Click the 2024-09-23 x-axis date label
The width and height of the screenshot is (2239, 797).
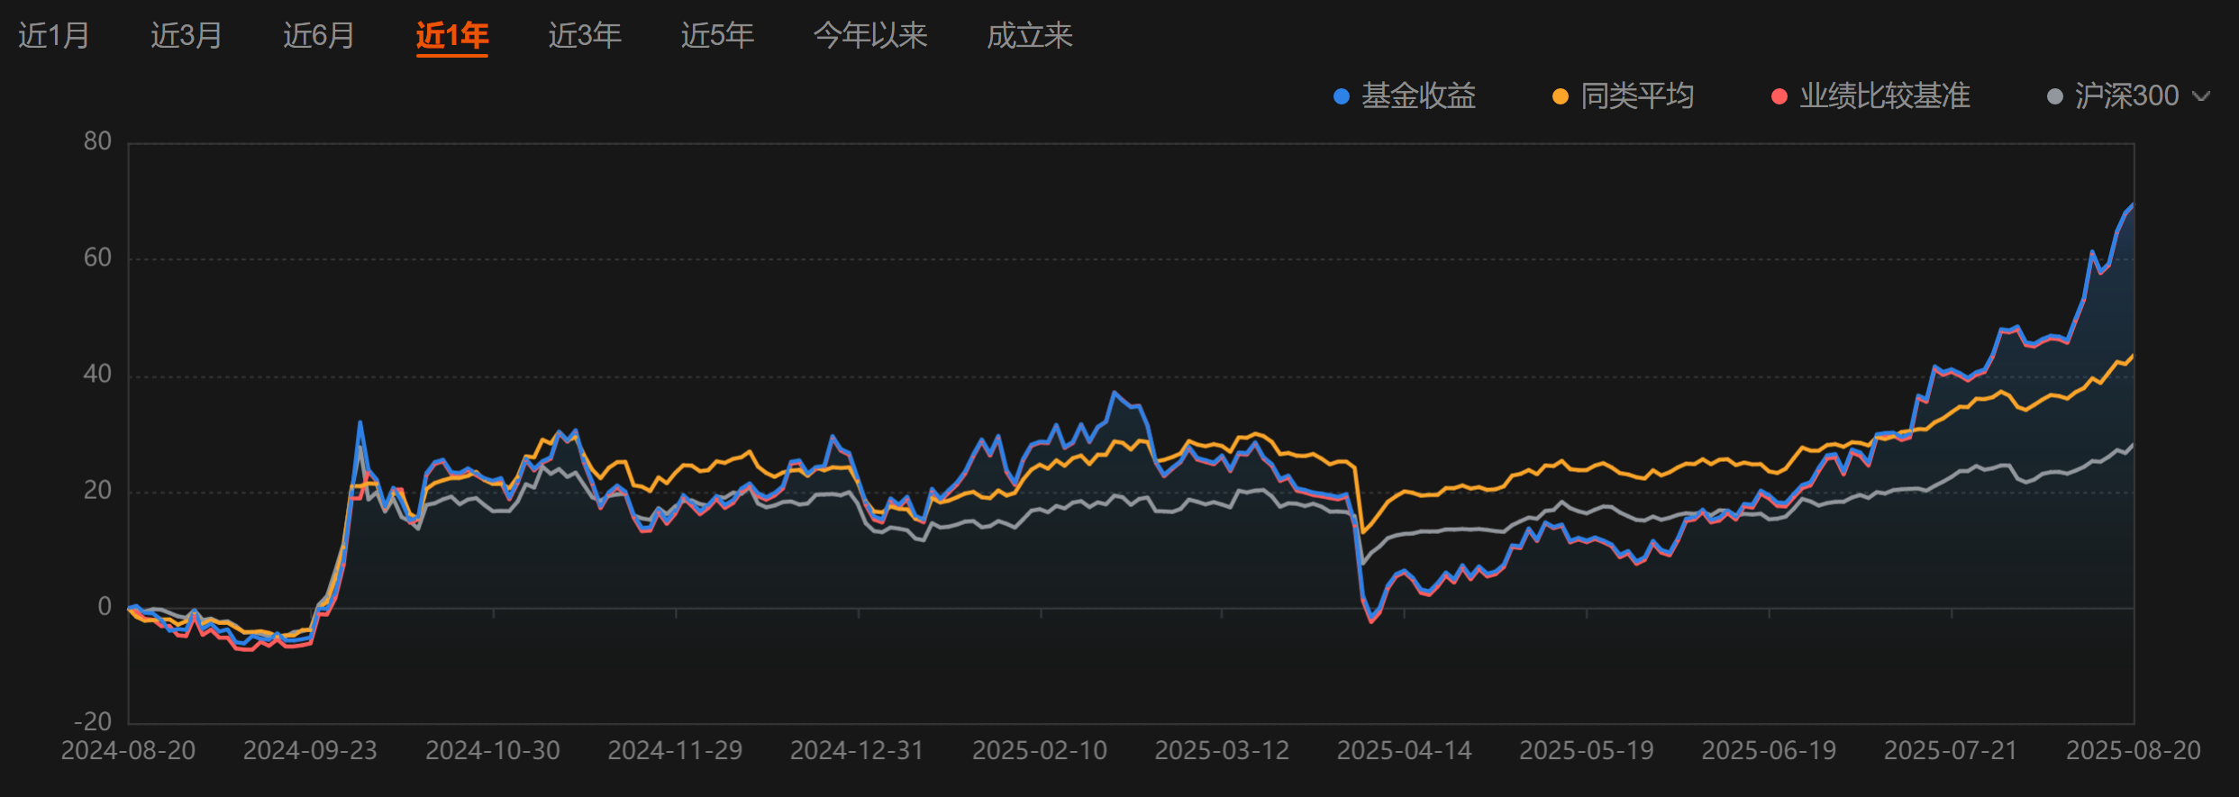click(310, 750)
